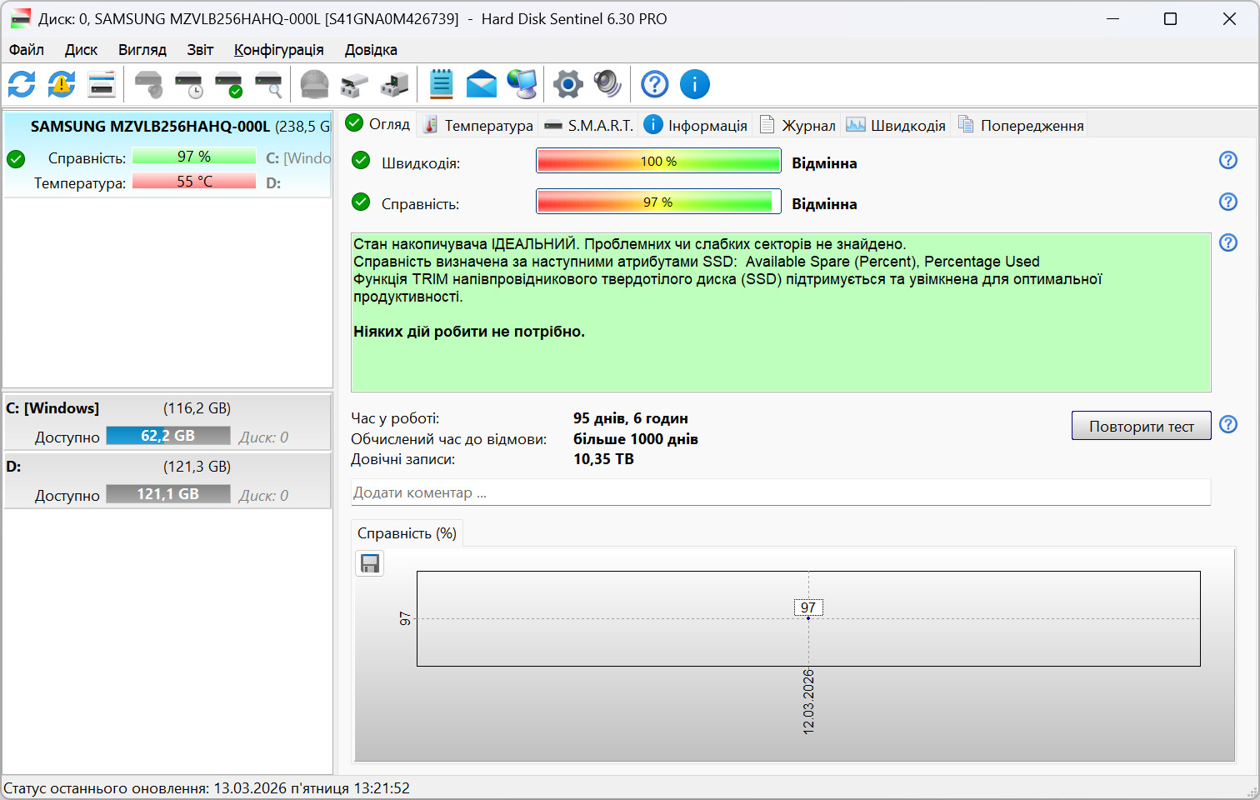Switch to the Попередження tab
The image size is (1260, 800).
pos(1021,125)
